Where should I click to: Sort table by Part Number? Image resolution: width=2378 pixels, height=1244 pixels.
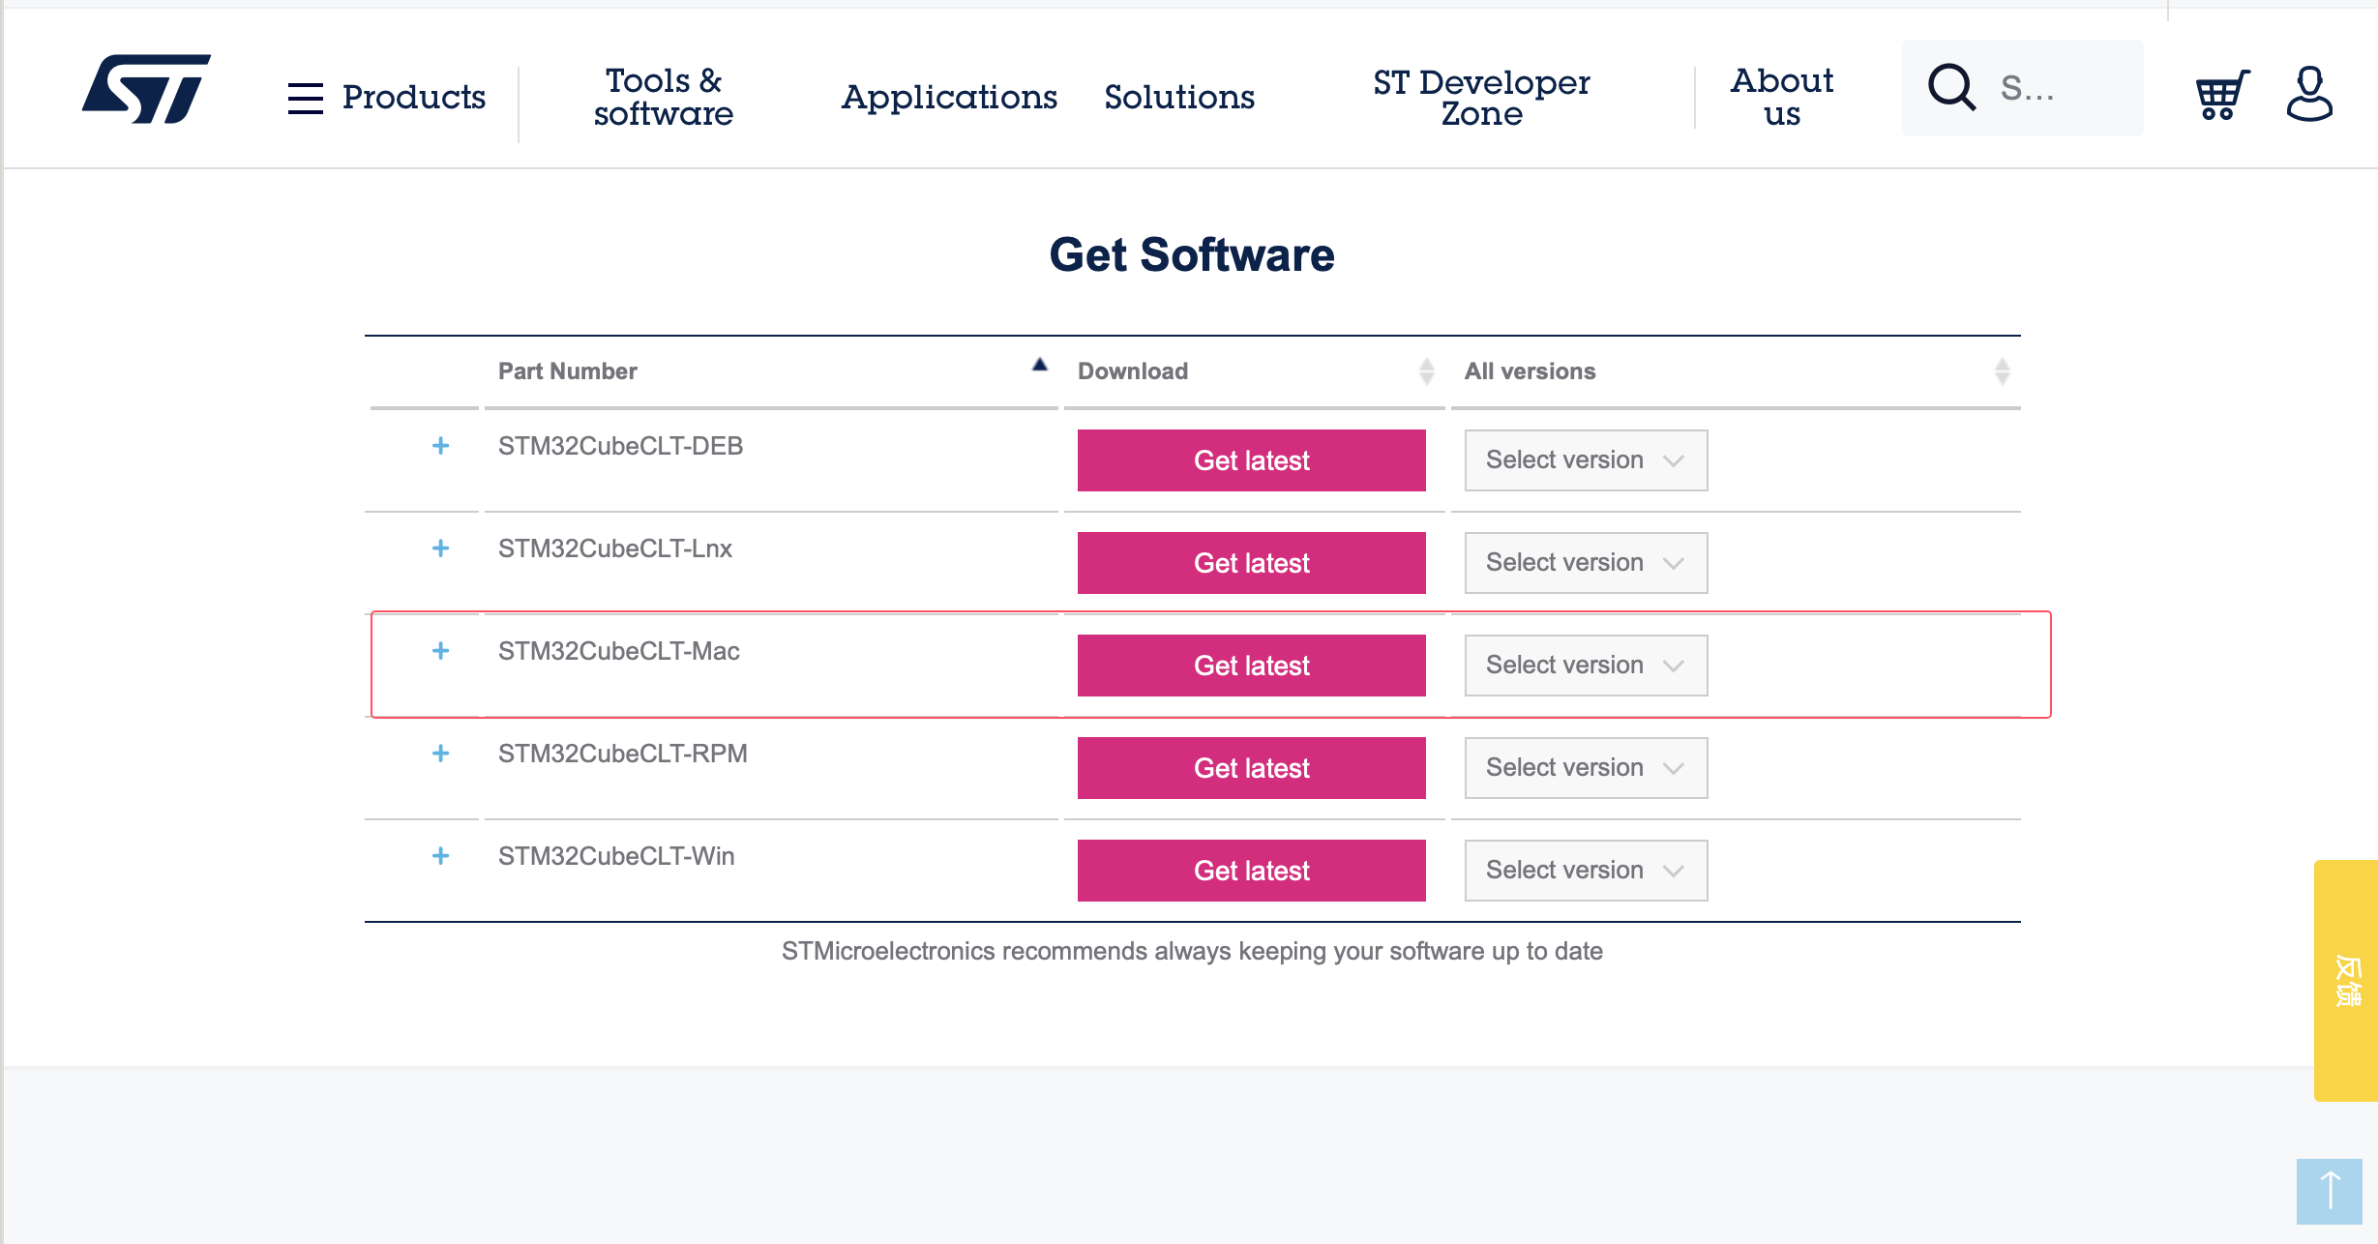(x=771, y=371)
